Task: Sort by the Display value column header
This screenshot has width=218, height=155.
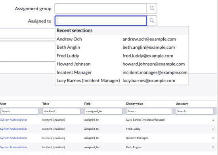Action: point(135,104)
